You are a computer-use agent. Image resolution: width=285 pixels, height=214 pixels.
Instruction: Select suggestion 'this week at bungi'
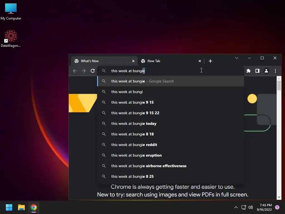coord(171,92)
